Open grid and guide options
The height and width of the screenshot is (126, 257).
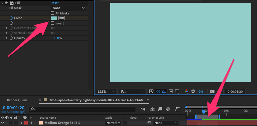(x=177, y=92)
